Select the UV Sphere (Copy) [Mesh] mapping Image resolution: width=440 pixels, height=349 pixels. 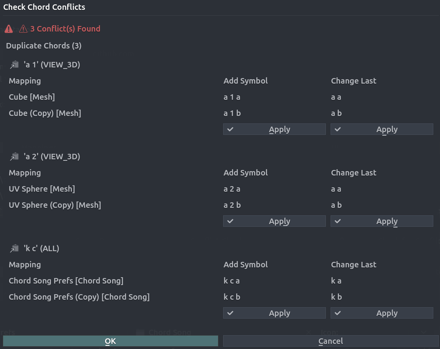tap(55, 205)
